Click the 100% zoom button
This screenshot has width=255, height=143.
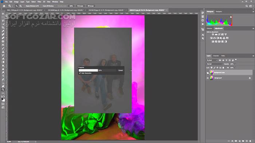[71, 6]
